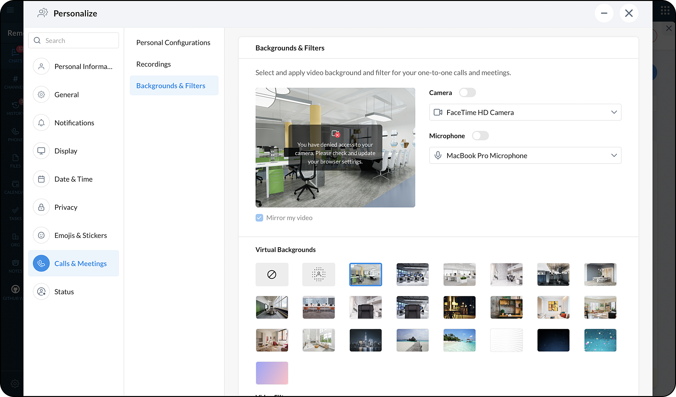676x397 pixels.
Task: Open Notifications bell icon
Action: click(41, 123)
